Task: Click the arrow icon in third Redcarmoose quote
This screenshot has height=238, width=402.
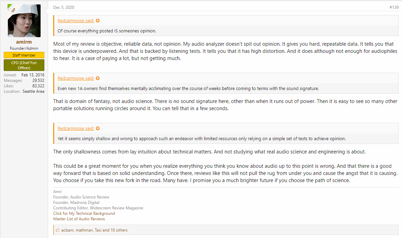Action: pyautogui.click(x=98, y=129)
